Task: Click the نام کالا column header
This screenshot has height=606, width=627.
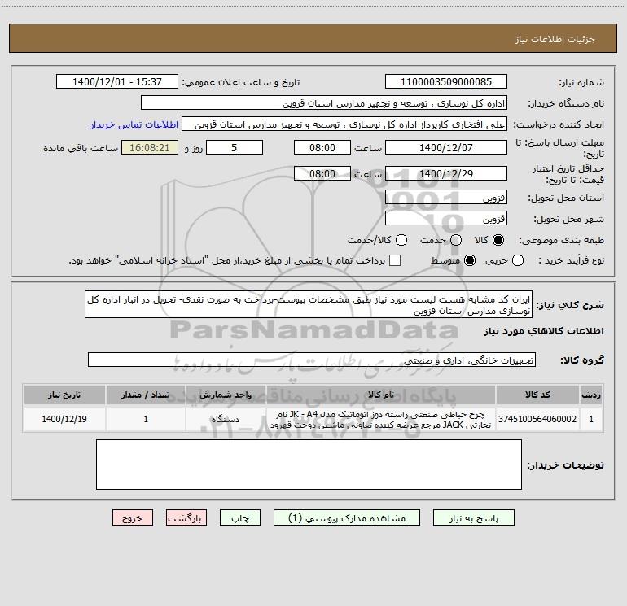Action: pyautogui.click(x=381, y=395)
